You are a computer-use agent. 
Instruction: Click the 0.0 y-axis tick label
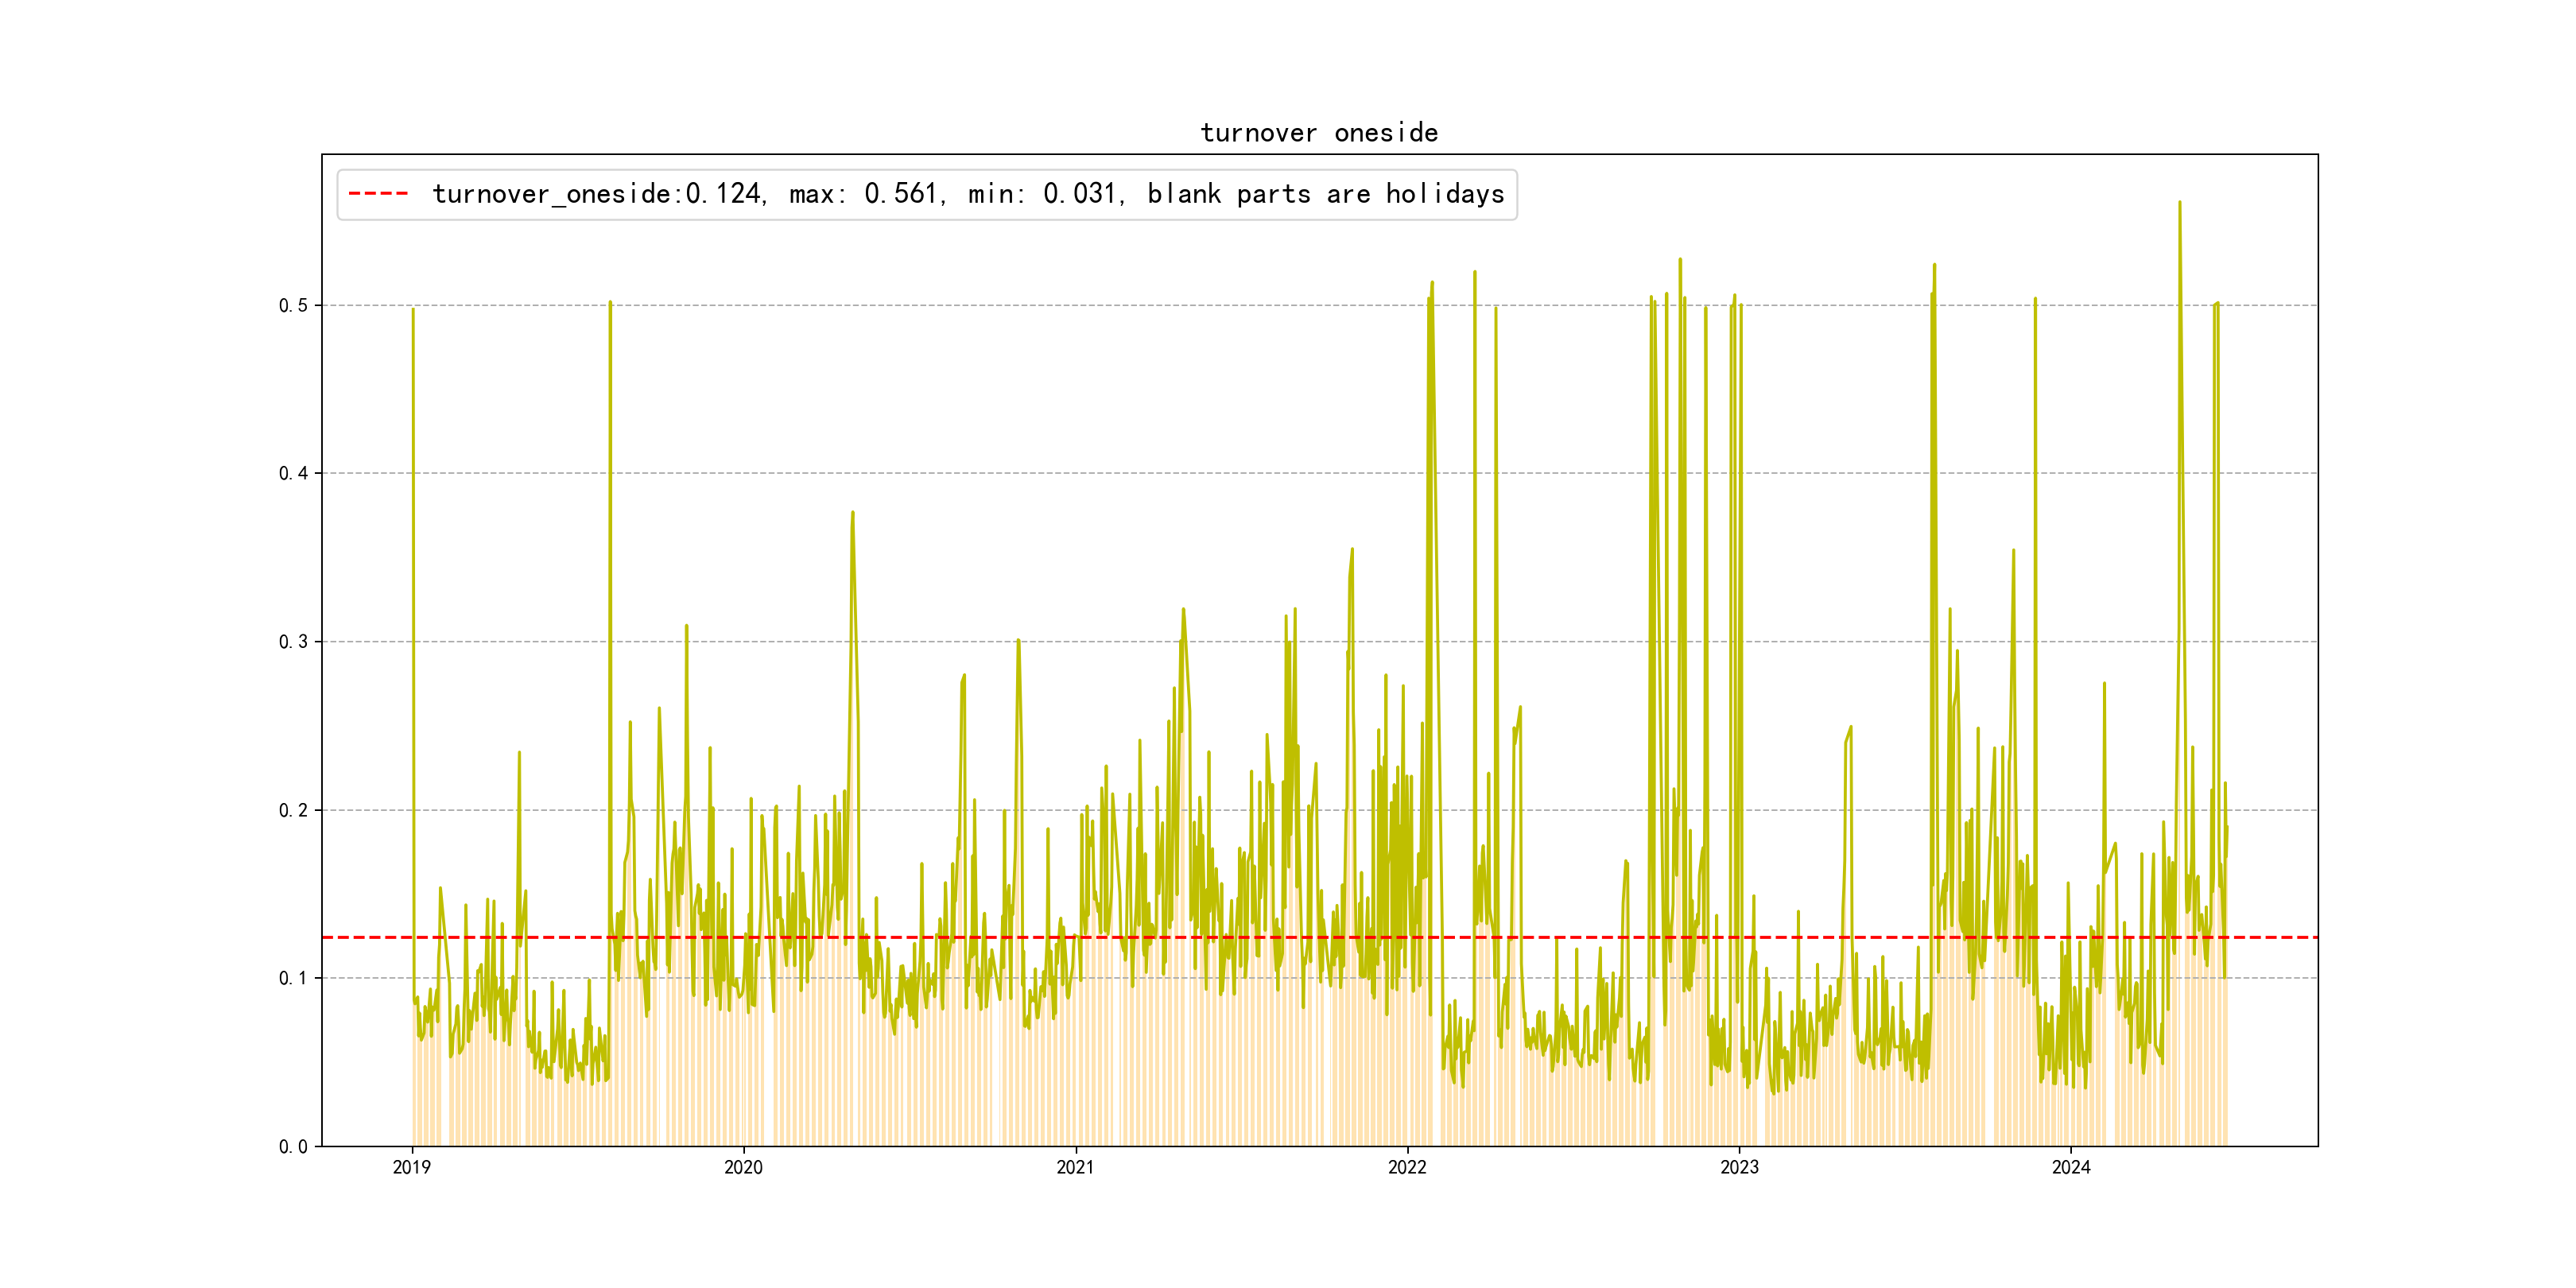click(293, 1147)
